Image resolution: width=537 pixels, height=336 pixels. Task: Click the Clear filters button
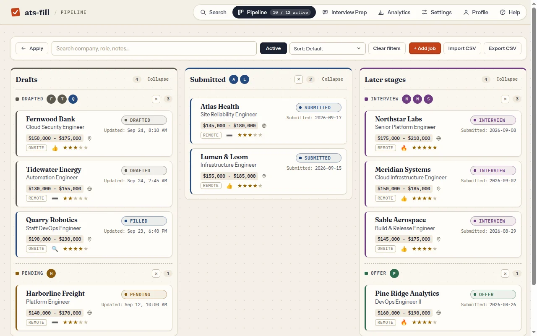coord(387,48)
